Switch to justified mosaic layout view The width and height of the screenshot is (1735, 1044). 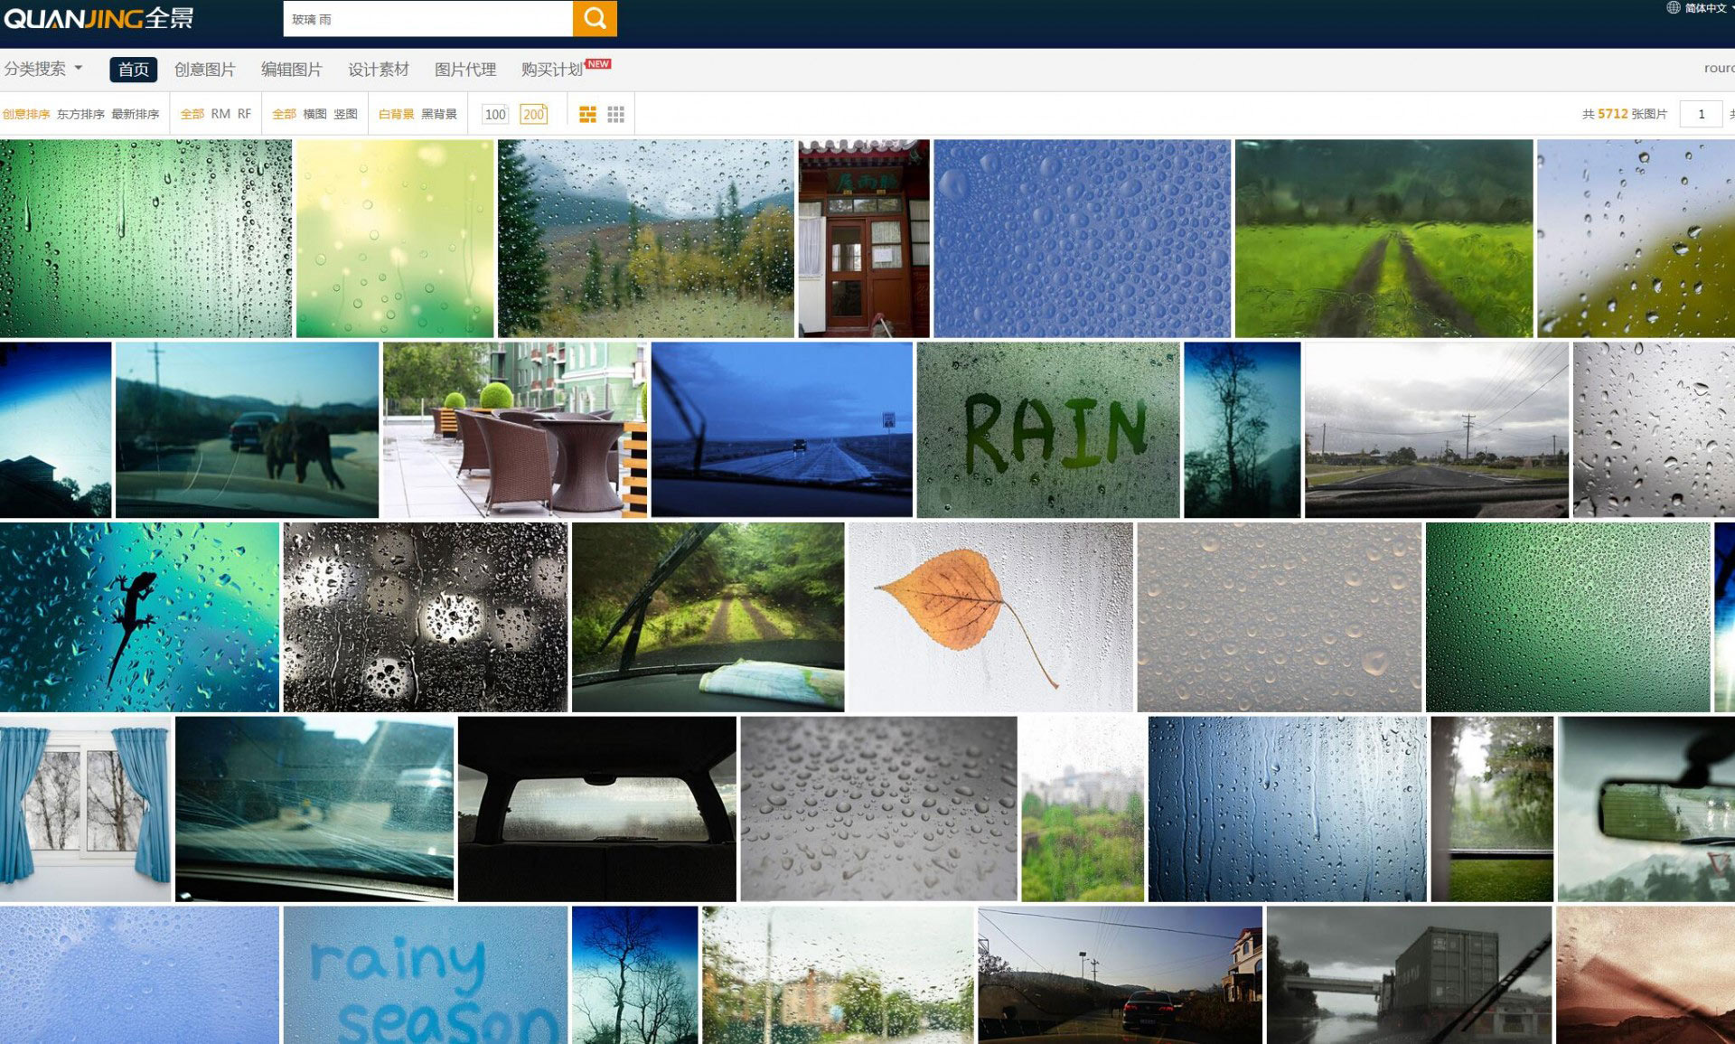(587, 114)
